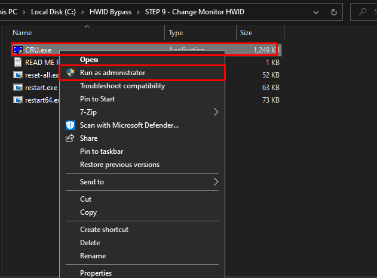Click the restart.exe file icon
Screen dimensions: 377x278
tap(18, 88)
